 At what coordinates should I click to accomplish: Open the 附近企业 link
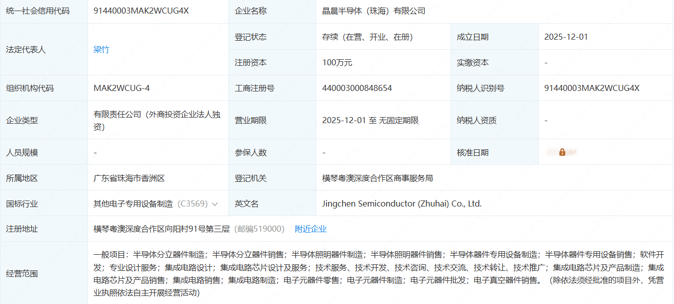[310, 229]
